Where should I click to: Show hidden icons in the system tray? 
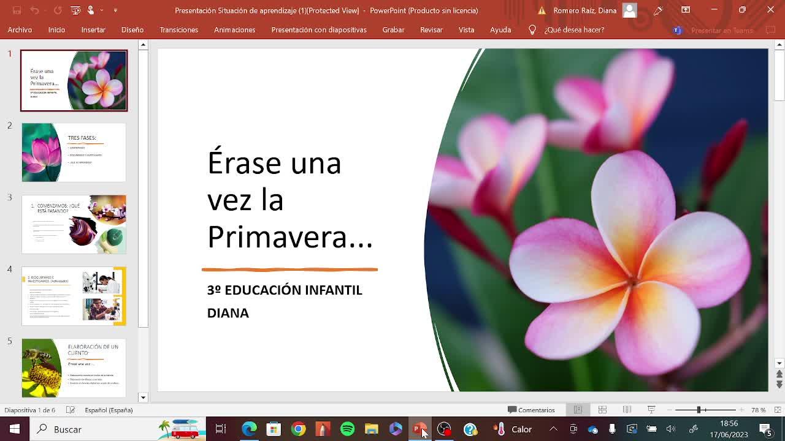(x=553, y=429)
